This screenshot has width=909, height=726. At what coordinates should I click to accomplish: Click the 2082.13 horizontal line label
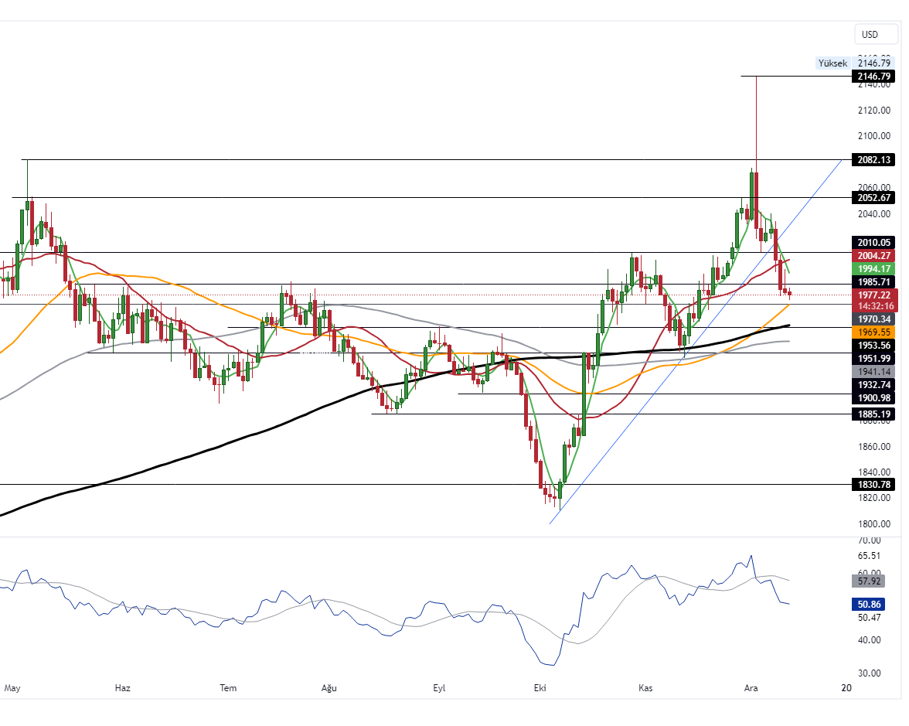(x=873, y=160)
